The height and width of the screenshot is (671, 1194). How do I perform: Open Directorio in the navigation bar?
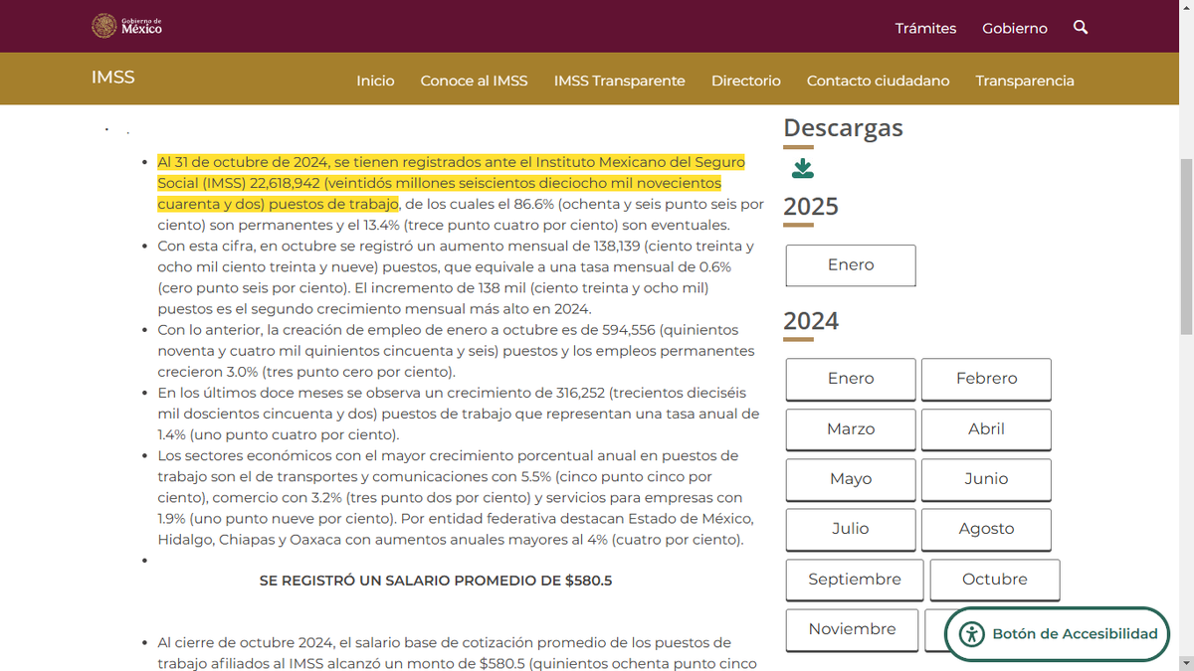pyautogui.click(x=746, y=81)
